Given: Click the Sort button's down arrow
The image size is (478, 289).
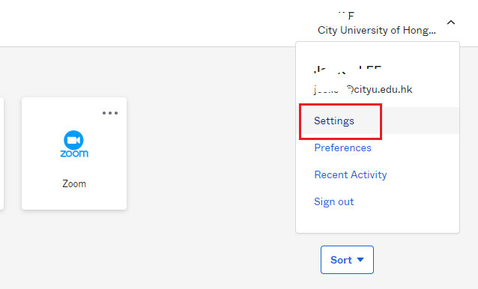Looking at the screenshot, I should (360, 260).
